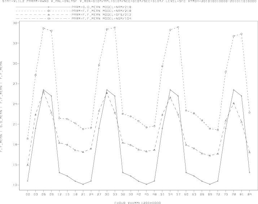Pick x-axis forecast hour label 81

point(241,194)
